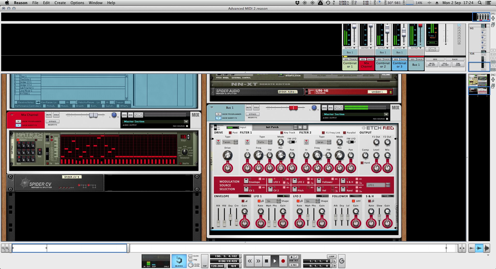
Task: Open the Reason application menu
Action: [21, 3]
